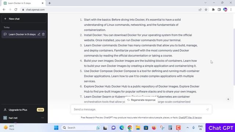Open the Chrome three-dot menu

tap(231, 10)
